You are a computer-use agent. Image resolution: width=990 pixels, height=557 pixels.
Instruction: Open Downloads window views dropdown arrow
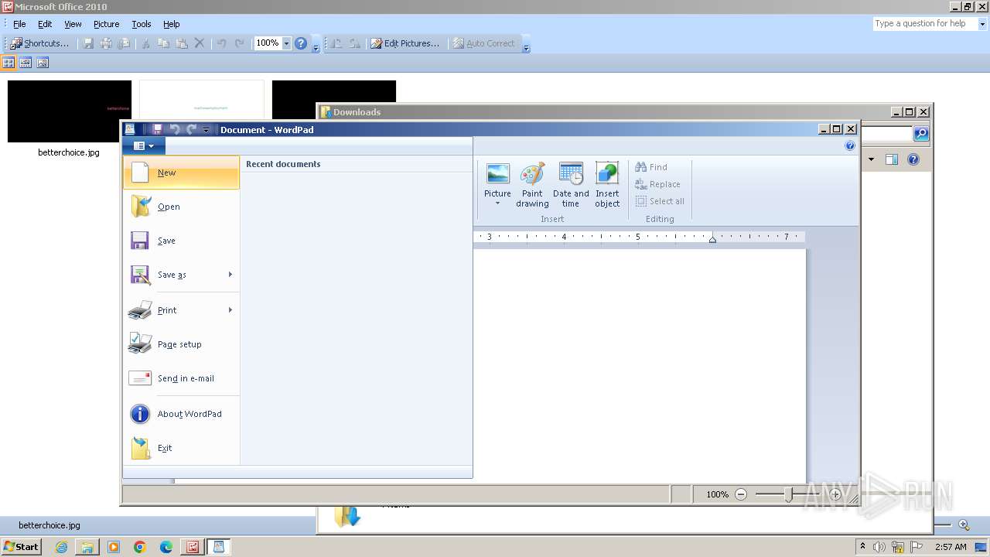(871, 159)
